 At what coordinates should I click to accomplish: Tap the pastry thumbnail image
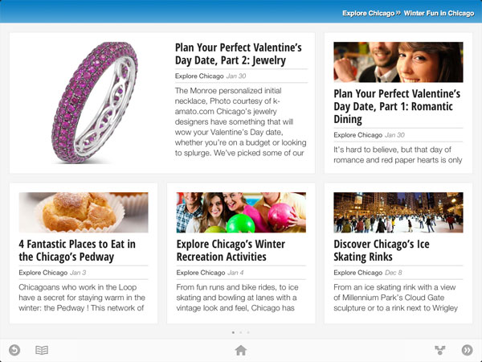pyautogui.click(x=84, y=212)
